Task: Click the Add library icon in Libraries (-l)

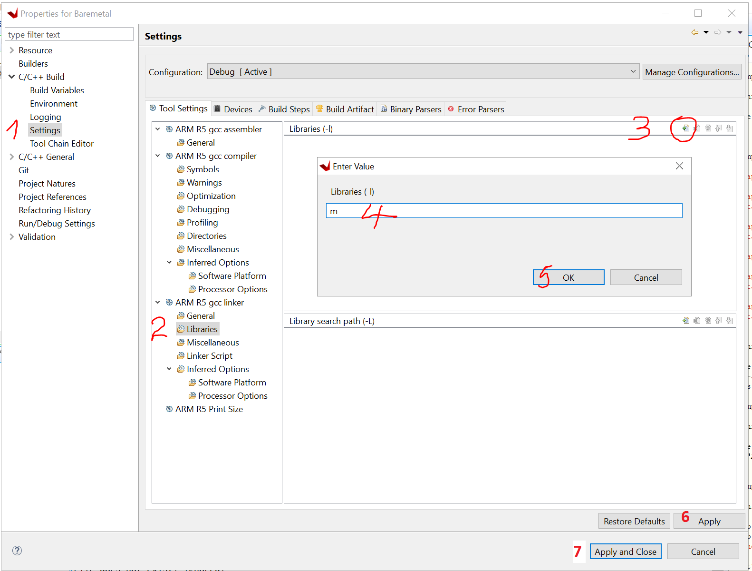Action: [685, 128]
